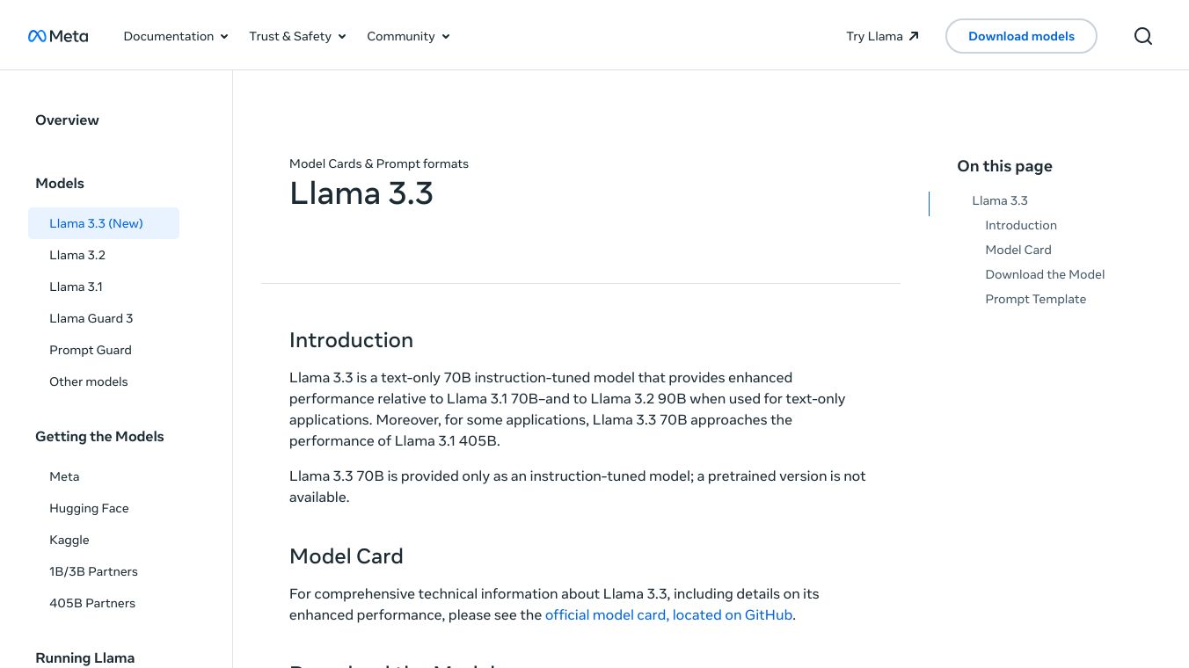1189x668 pixels.
Task: Expand the Community menu chevron
Action: pyautogui.click(x=446, y=36)
